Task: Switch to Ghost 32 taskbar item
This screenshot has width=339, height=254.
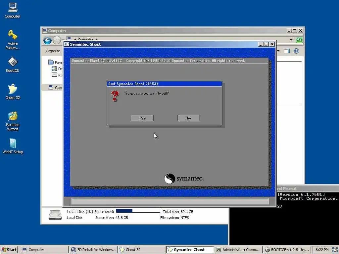Action: tap(142, 250)
